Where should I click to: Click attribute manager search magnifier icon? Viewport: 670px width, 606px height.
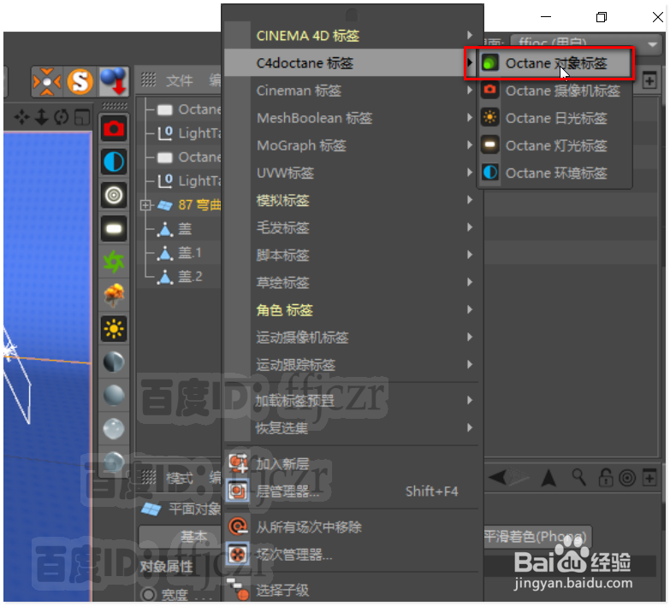point(579,478)
